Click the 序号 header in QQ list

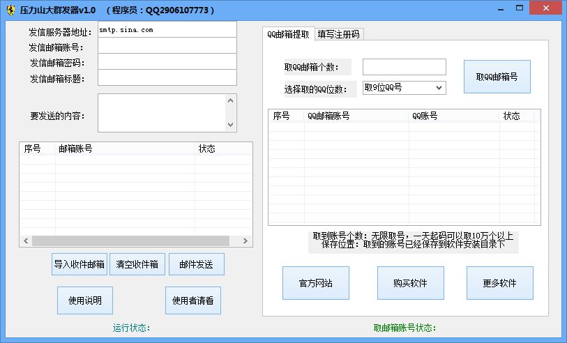pos(287,116)
